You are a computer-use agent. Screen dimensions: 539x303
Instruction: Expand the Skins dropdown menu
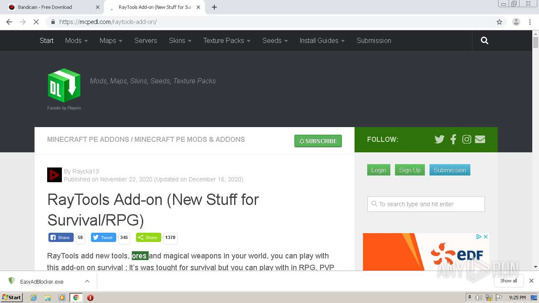pos(180,40)
